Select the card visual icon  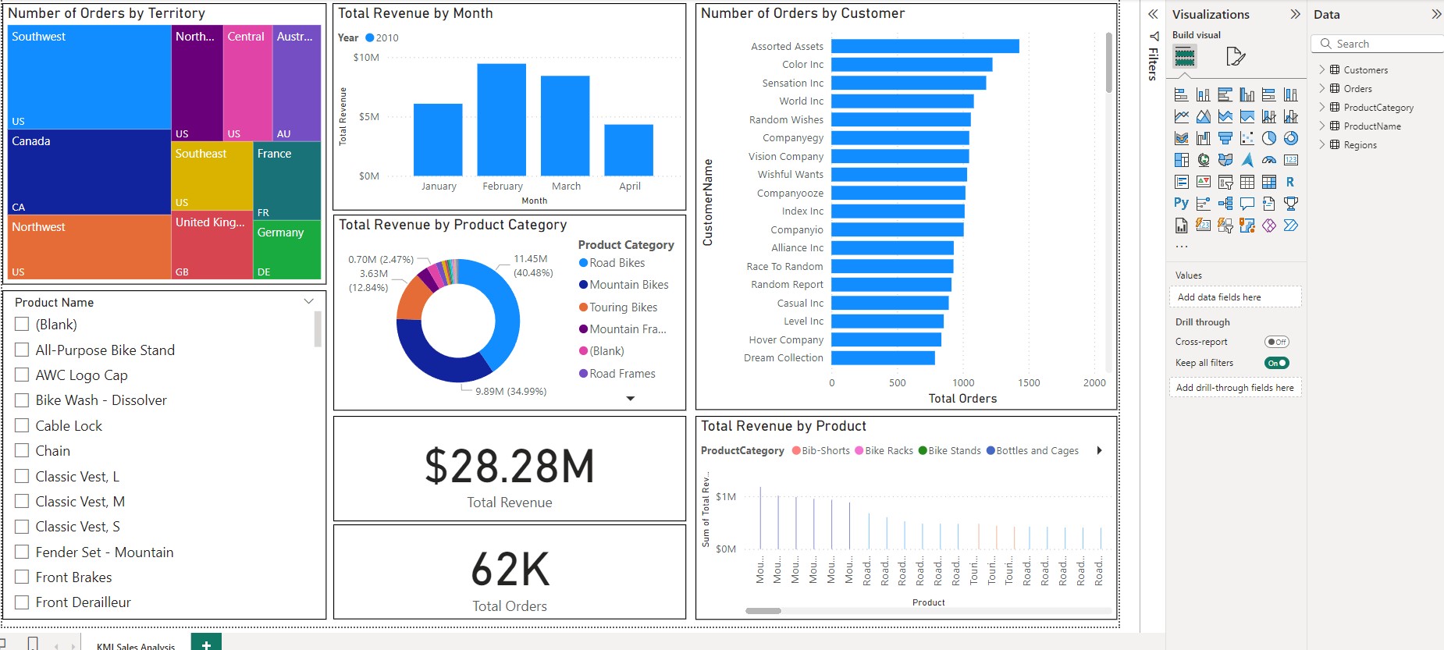point(1291,160)
